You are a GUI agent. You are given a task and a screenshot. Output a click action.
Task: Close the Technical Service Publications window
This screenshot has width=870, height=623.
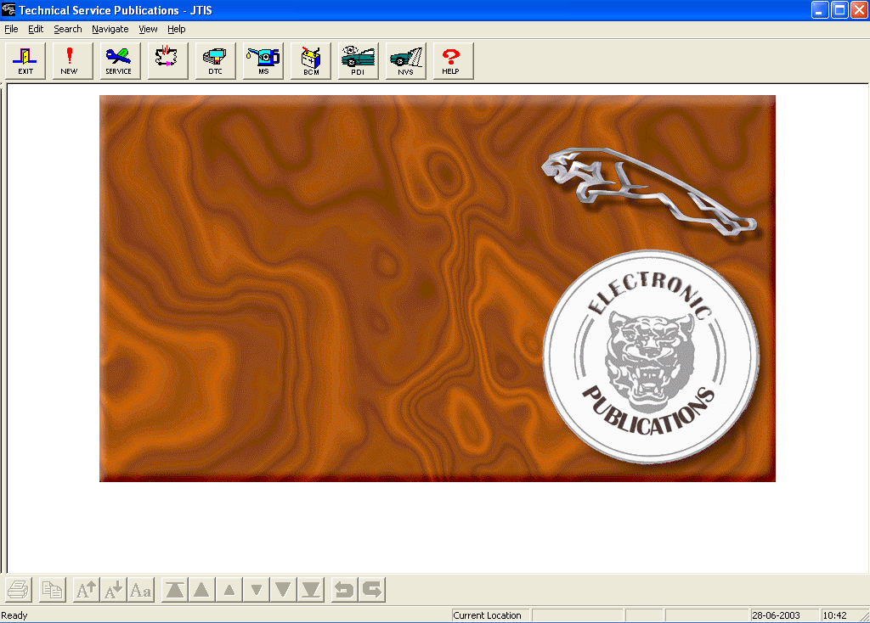pyautogui.click(x=859, y=10)
